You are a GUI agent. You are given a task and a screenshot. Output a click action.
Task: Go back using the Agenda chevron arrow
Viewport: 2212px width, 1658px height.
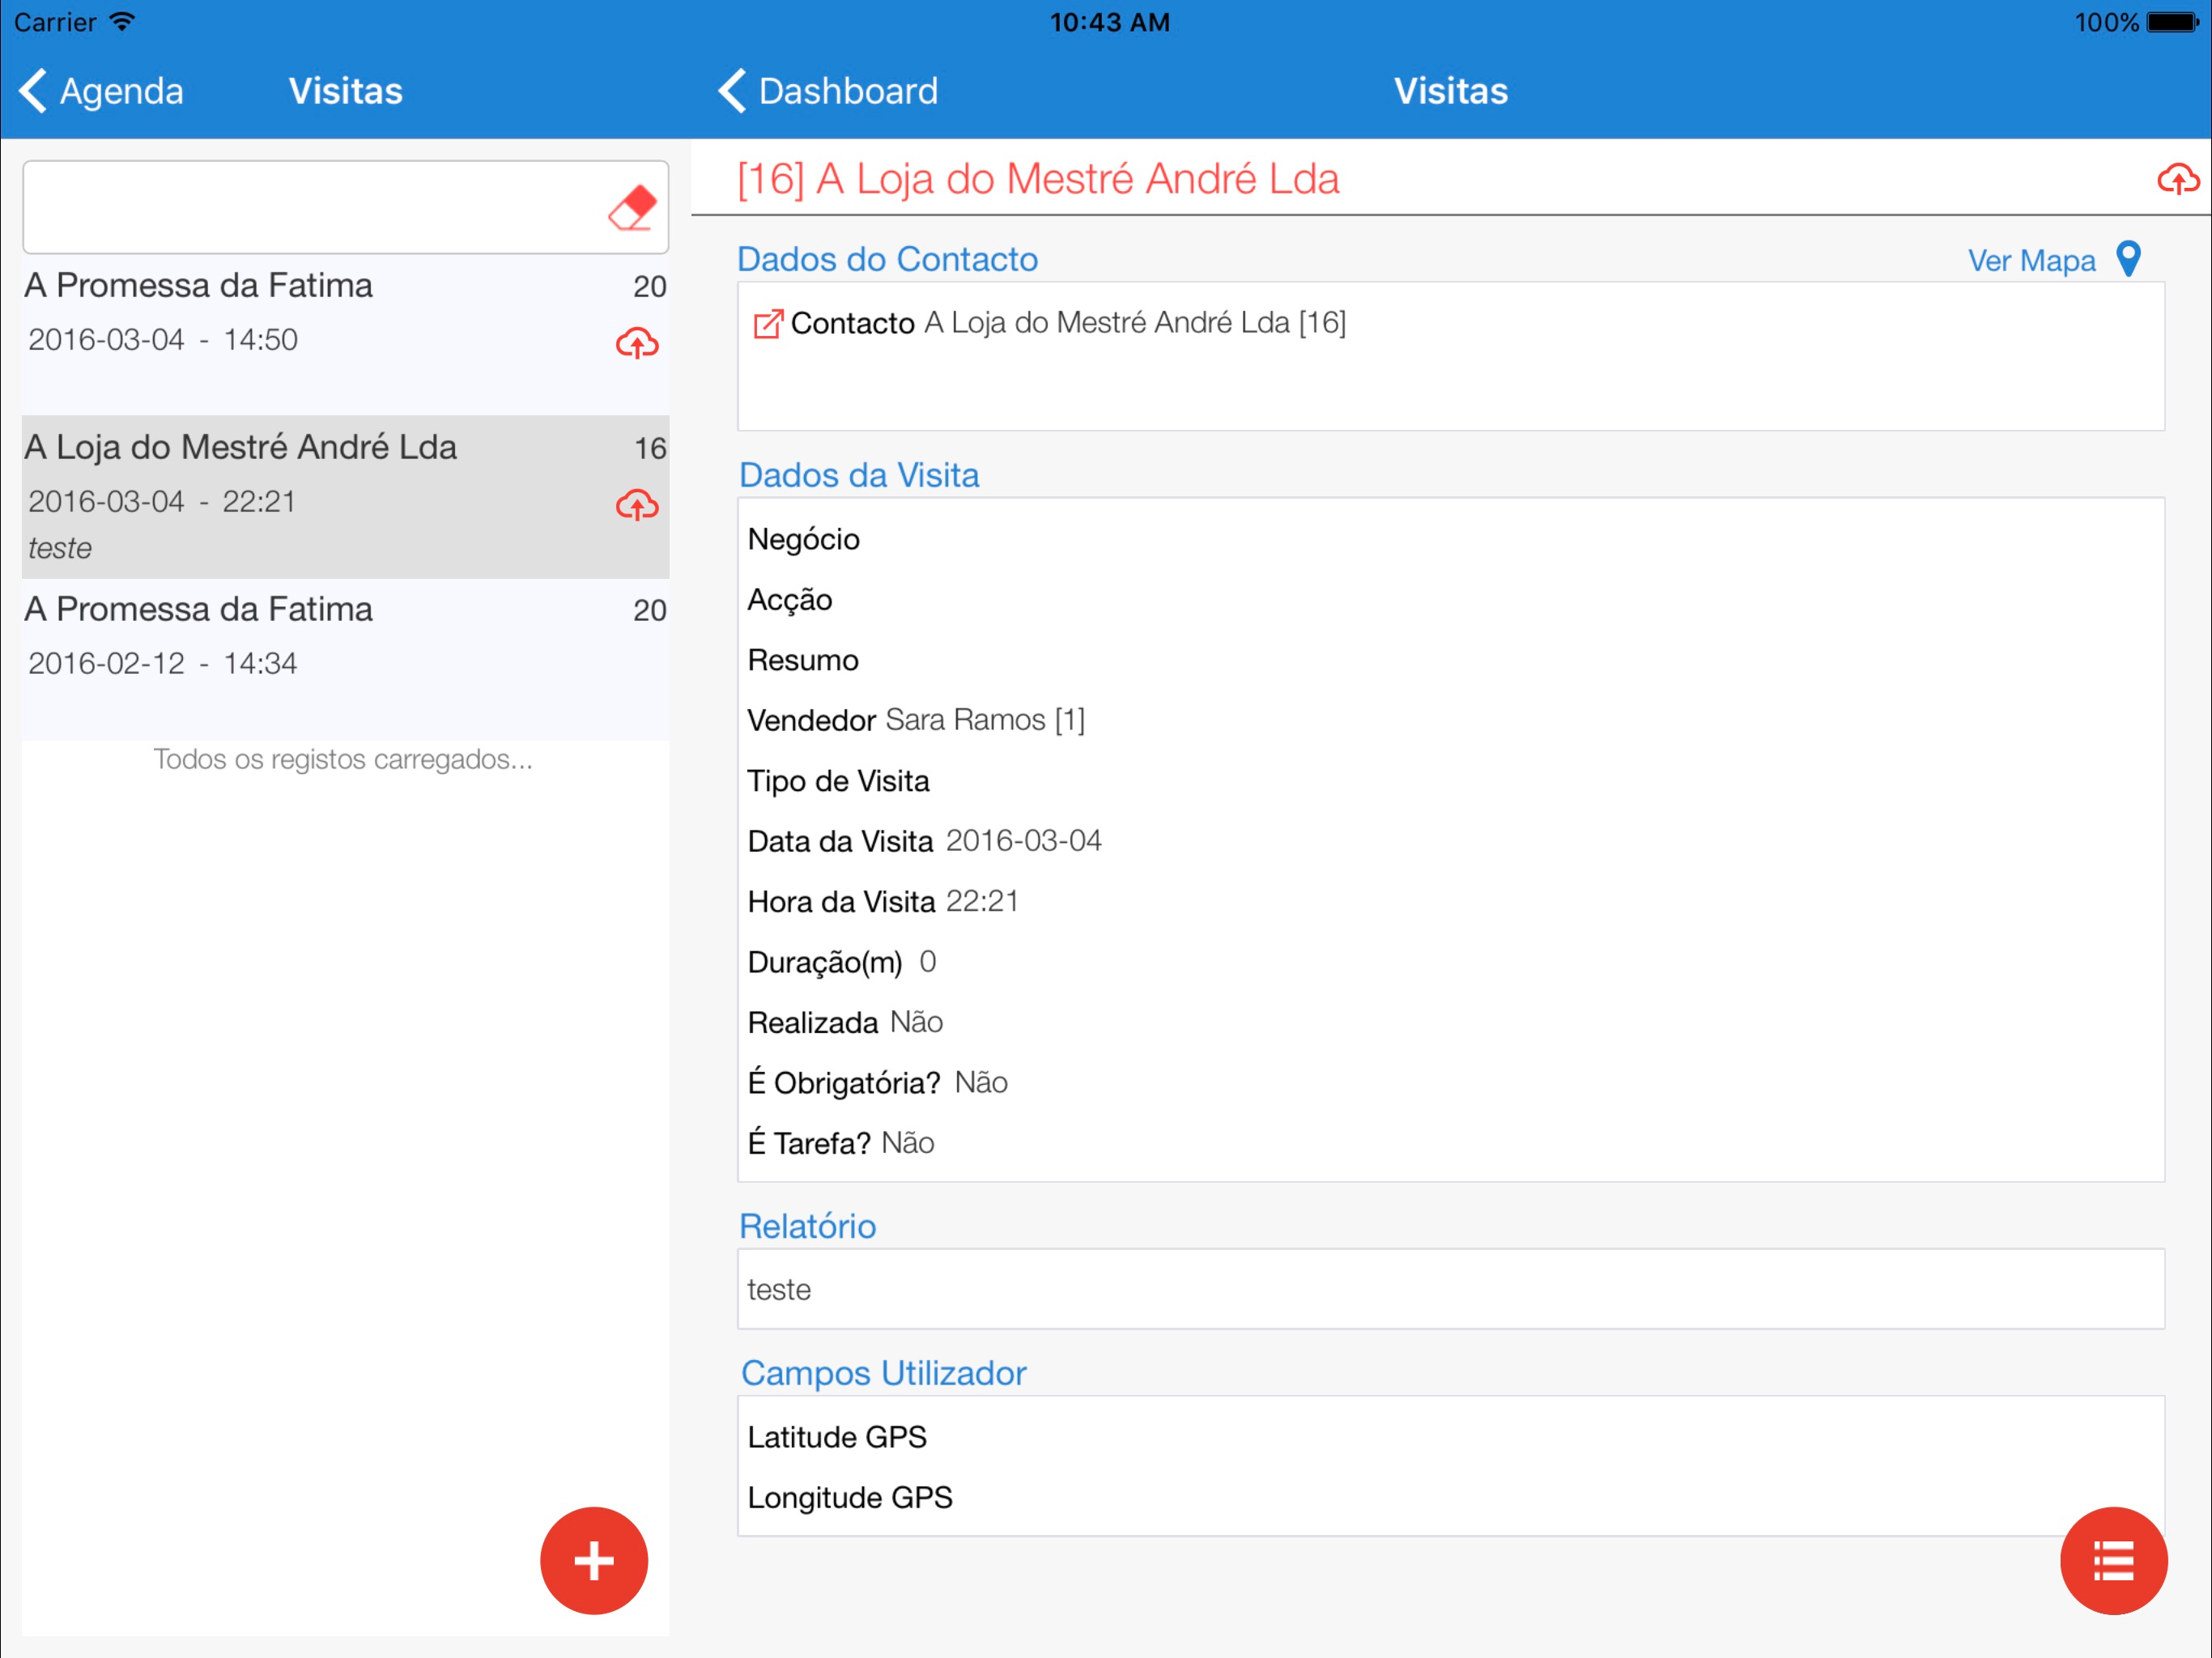[33, 91]
